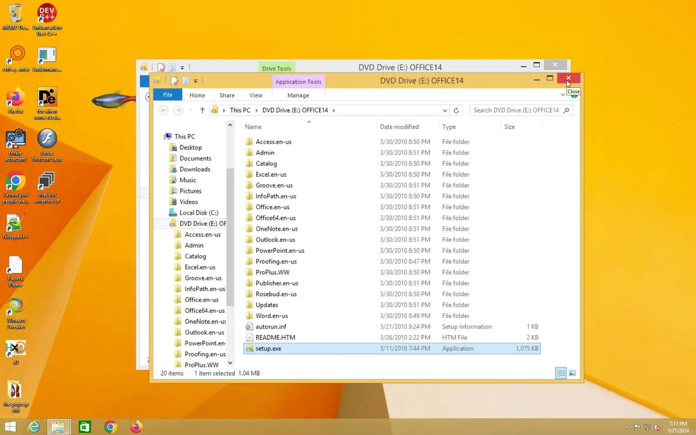Go up one level with the Up arrow
Image resolution: width=696 pixels, height=435 pixels.
pyautogui.click(x=202, y=110)
